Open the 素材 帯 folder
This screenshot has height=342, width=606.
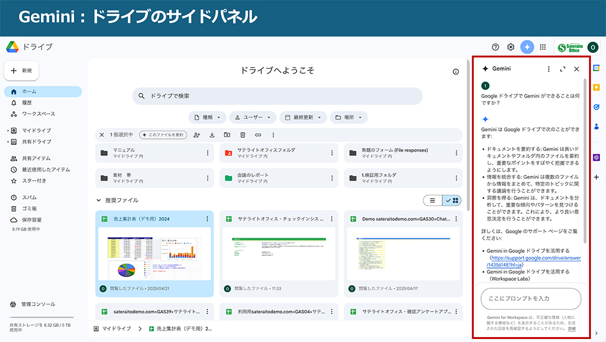coord(154,178)
